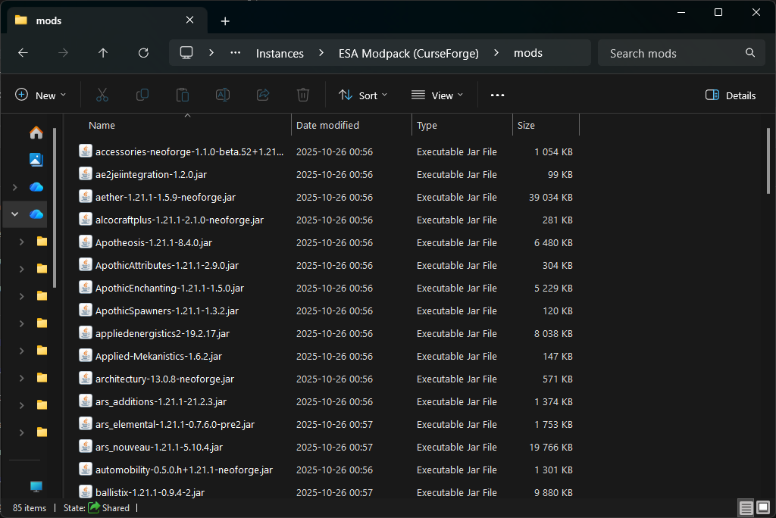Click the Copy icon in toolbar
776x518 pixels.
point(142,95)
